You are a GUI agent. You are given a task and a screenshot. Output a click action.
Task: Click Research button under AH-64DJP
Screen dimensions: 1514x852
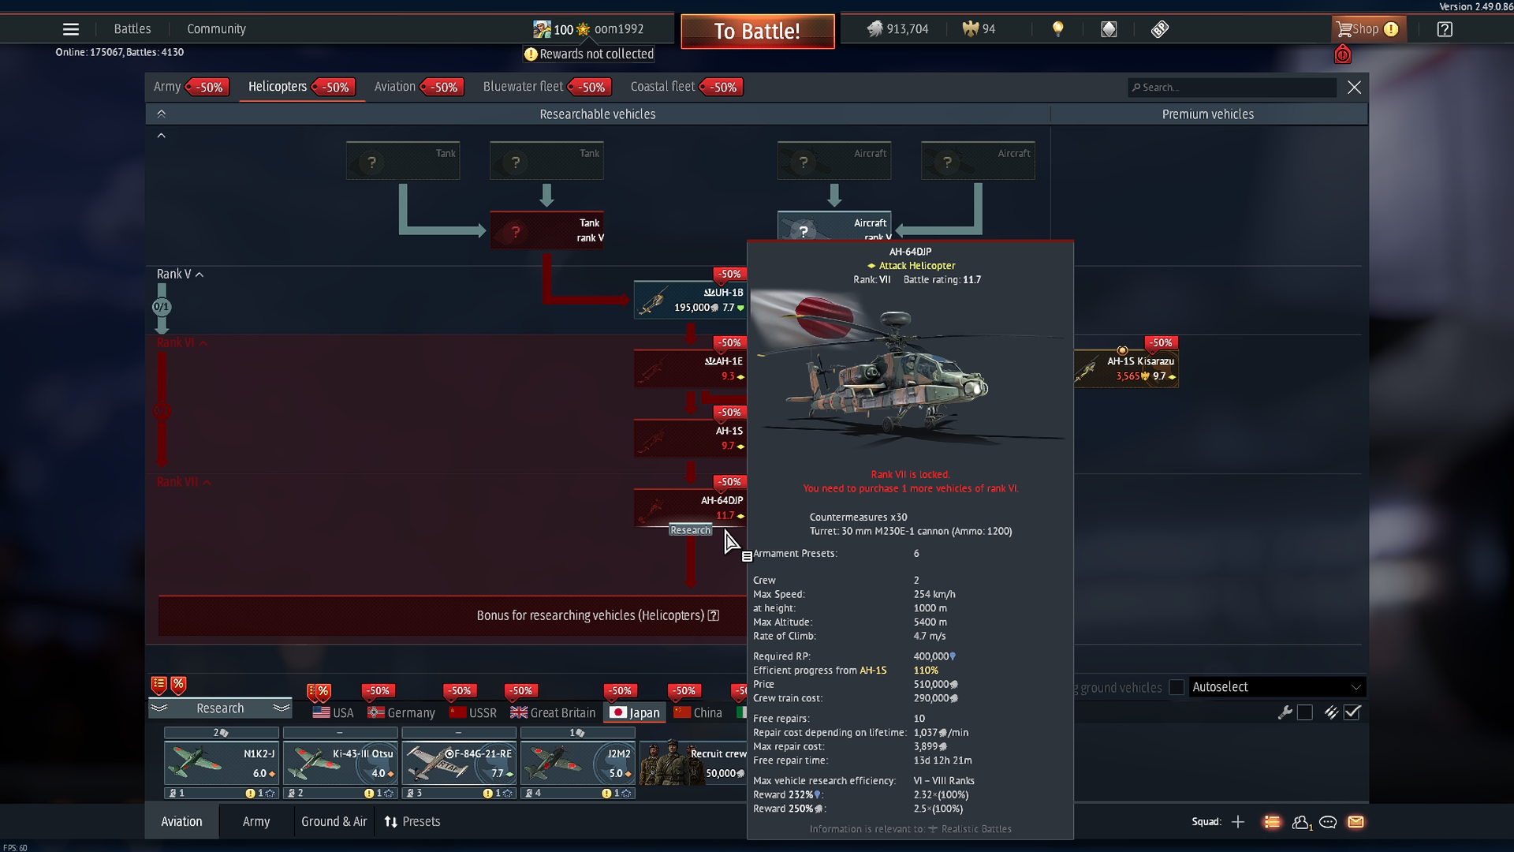pos(690,530)
